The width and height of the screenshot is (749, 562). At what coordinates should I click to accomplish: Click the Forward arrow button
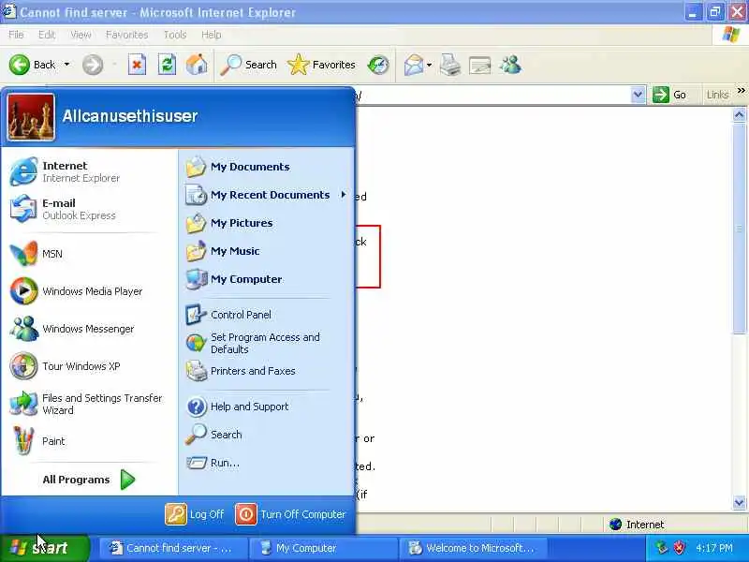(93, 65)
